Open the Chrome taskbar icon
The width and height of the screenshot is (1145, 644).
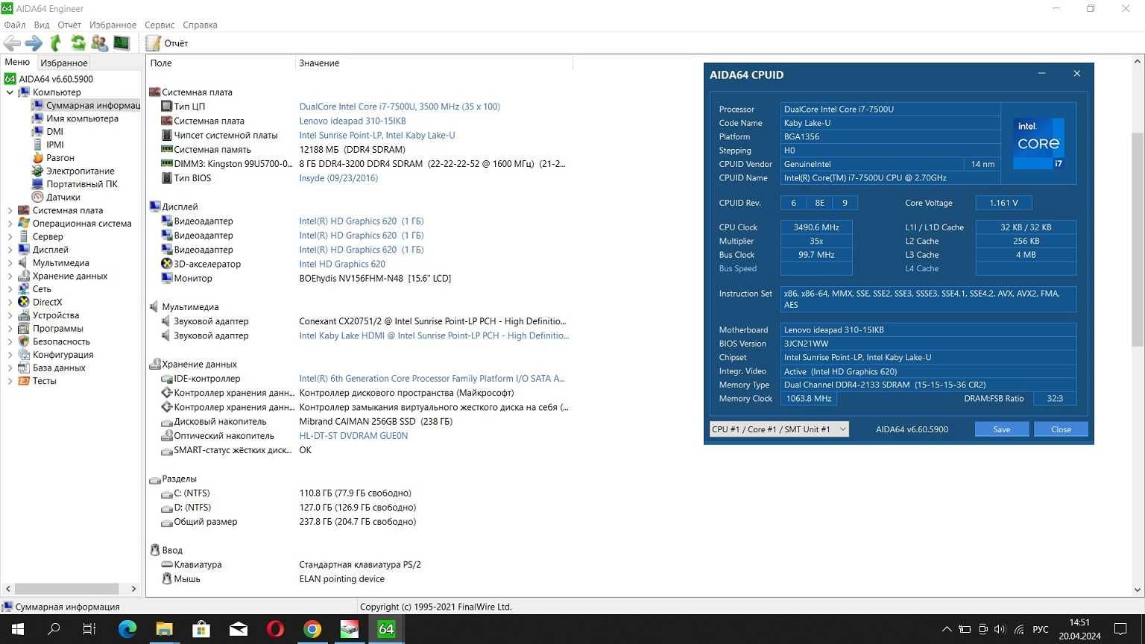click(312, 629)
